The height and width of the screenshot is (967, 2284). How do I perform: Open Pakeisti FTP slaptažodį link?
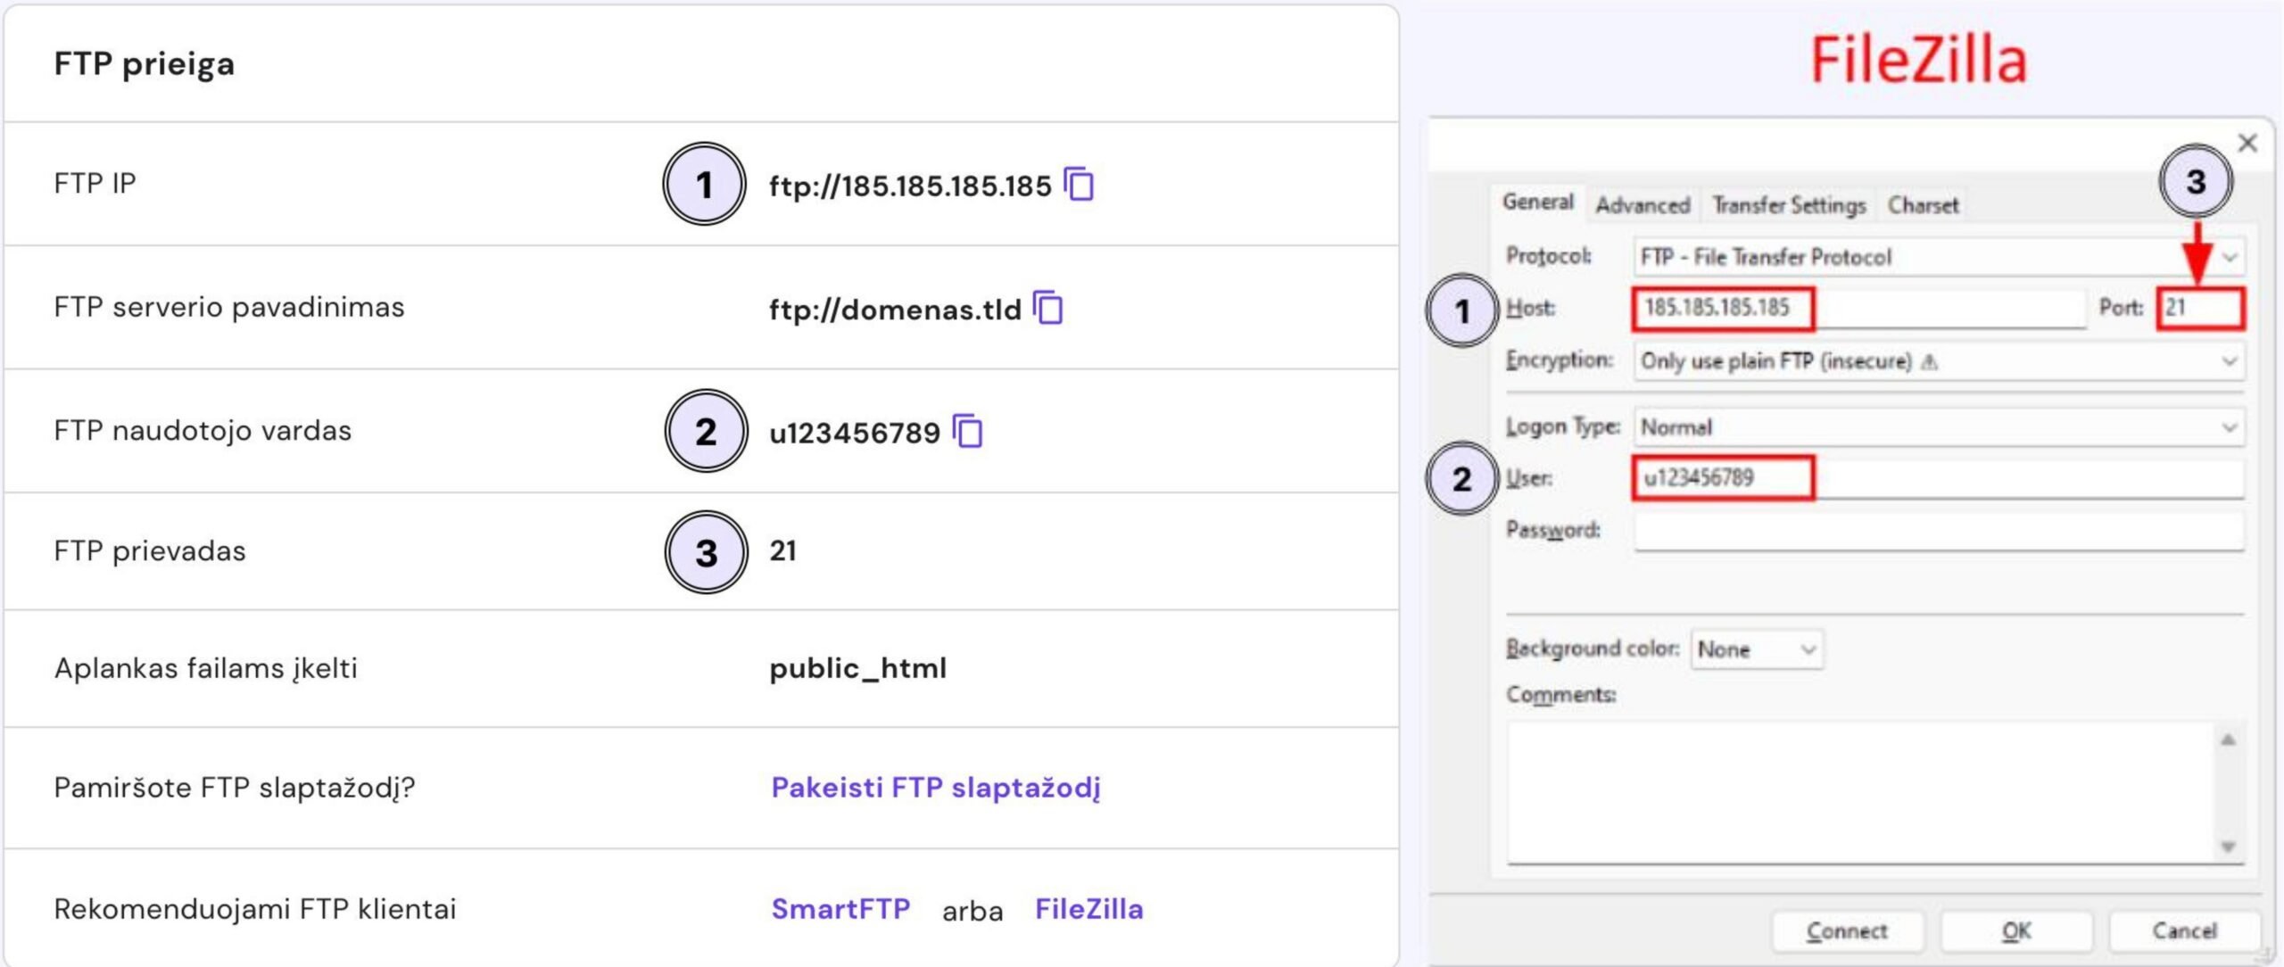(935, 788)
